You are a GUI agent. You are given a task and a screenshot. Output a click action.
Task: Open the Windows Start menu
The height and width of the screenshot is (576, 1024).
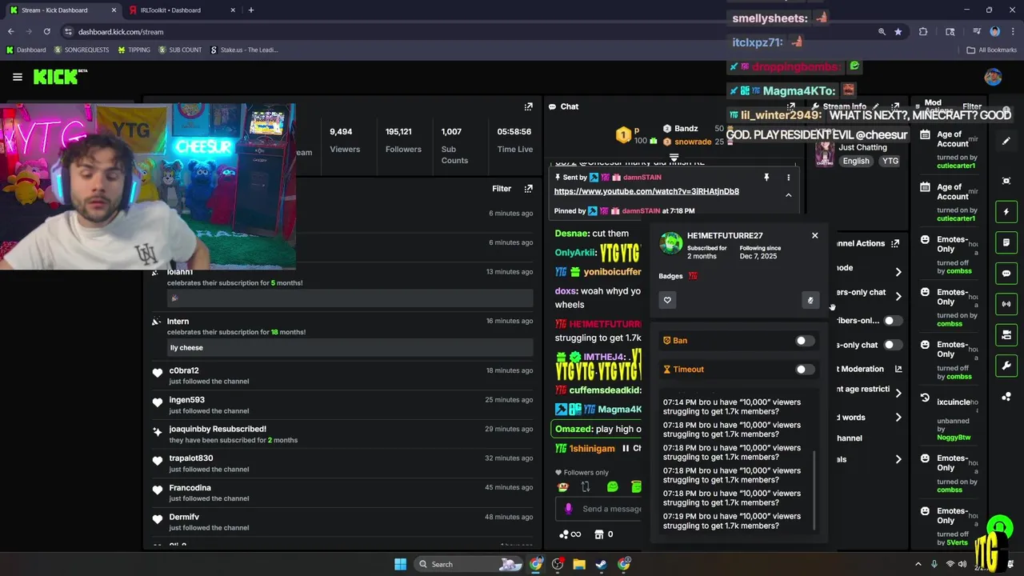(x=400, y=564)
